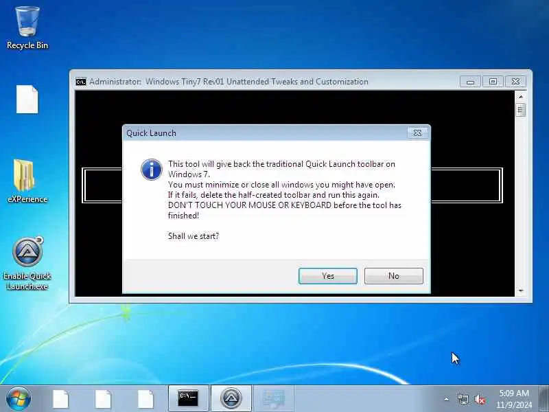This screenshot has width=549, height=412.
Task: Click No to cancel Quick Launch
Action: click(393, 276)
